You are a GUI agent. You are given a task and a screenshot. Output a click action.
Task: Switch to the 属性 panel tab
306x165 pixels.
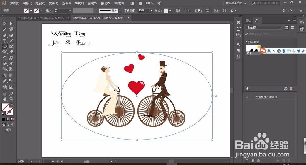click(x=248, y=21)
